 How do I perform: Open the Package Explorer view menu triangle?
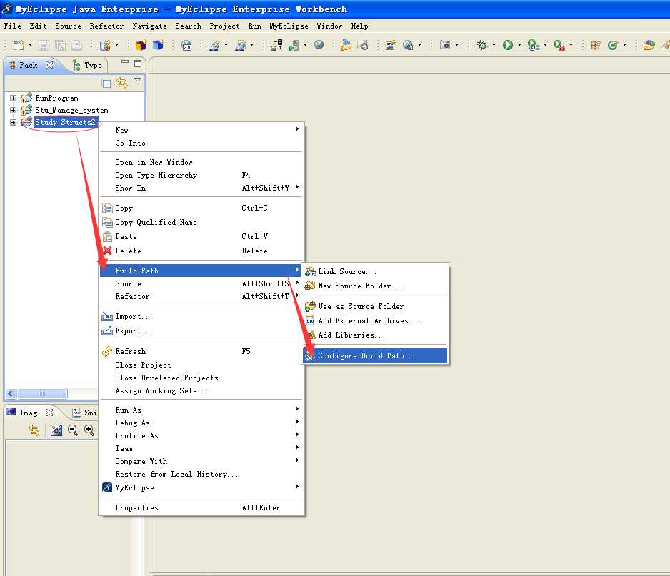click(138, 80)
